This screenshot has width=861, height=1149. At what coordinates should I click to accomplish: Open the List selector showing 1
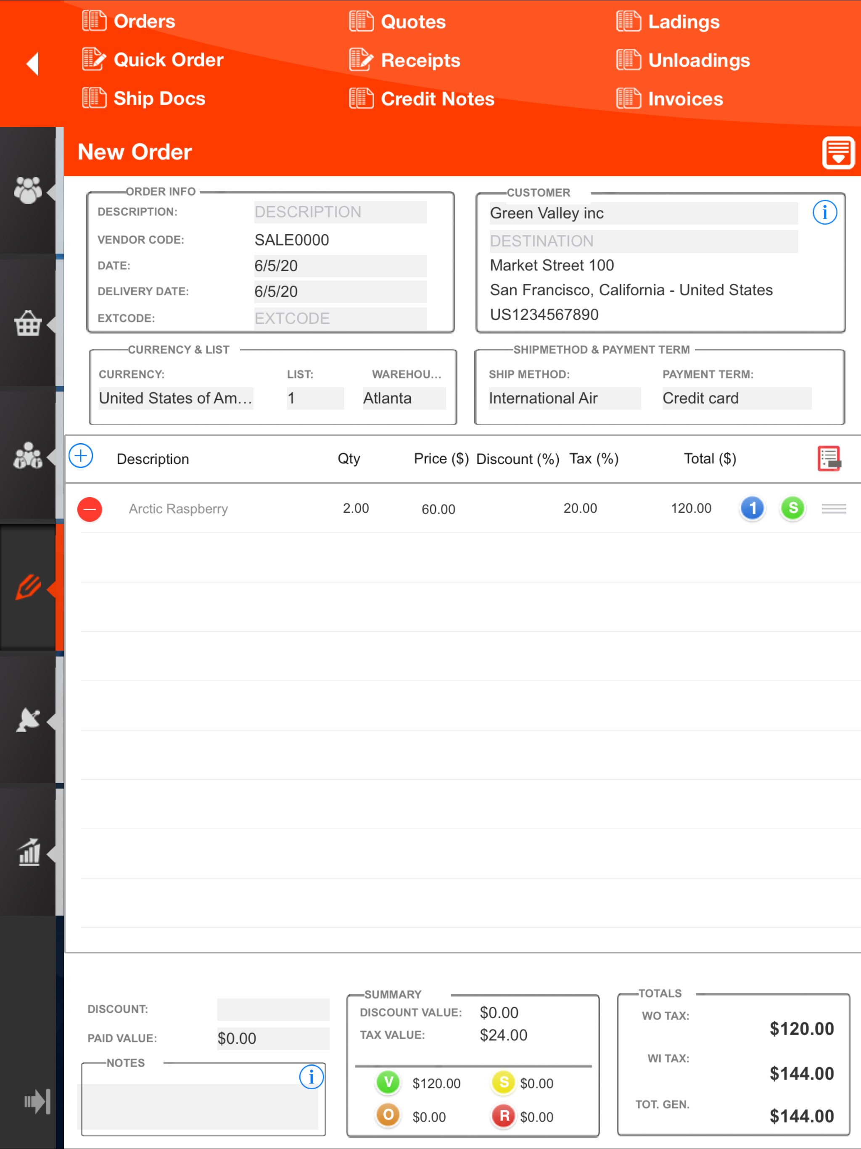(x=315, y=398)
